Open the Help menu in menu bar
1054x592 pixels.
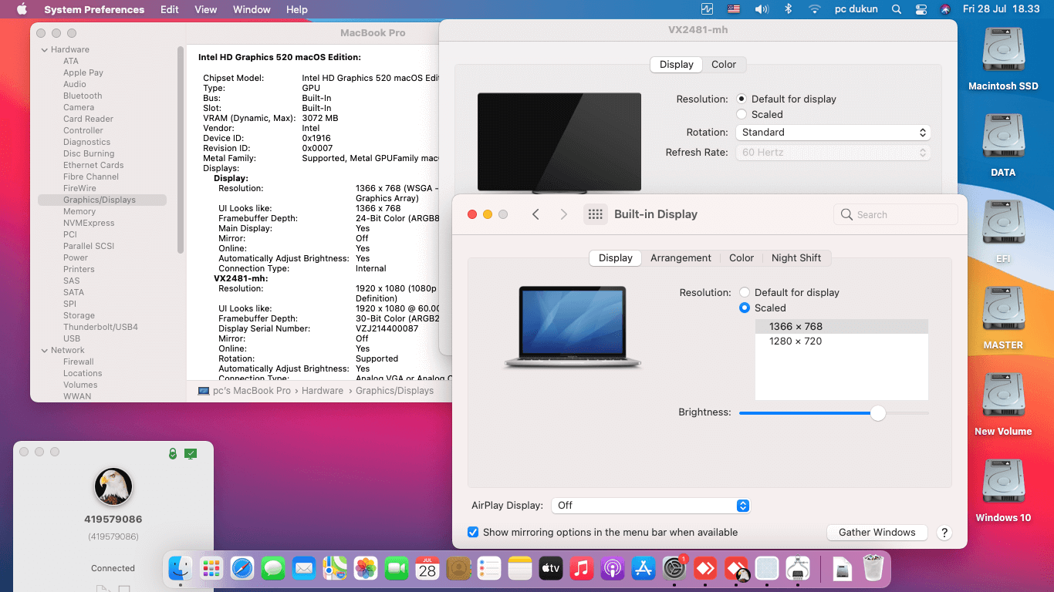tap(297, 9)
